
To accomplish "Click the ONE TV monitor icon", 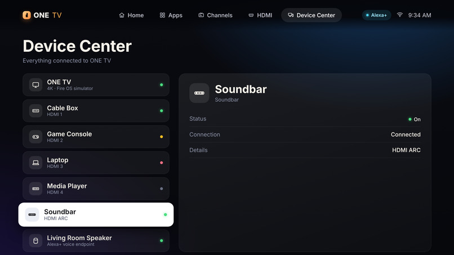I will 35,85.
